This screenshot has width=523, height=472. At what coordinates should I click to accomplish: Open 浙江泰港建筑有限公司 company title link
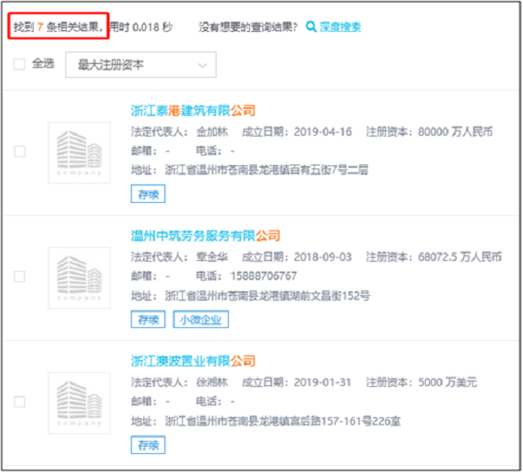194,110
